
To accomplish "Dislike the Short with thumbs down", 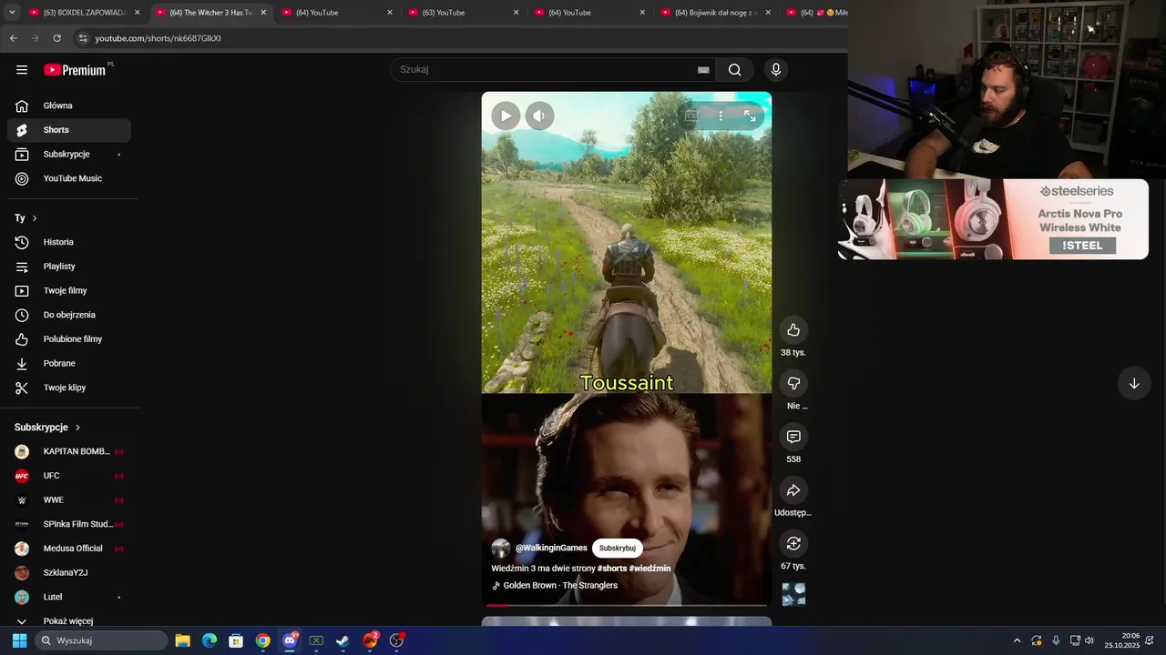I will click(793, 384).
